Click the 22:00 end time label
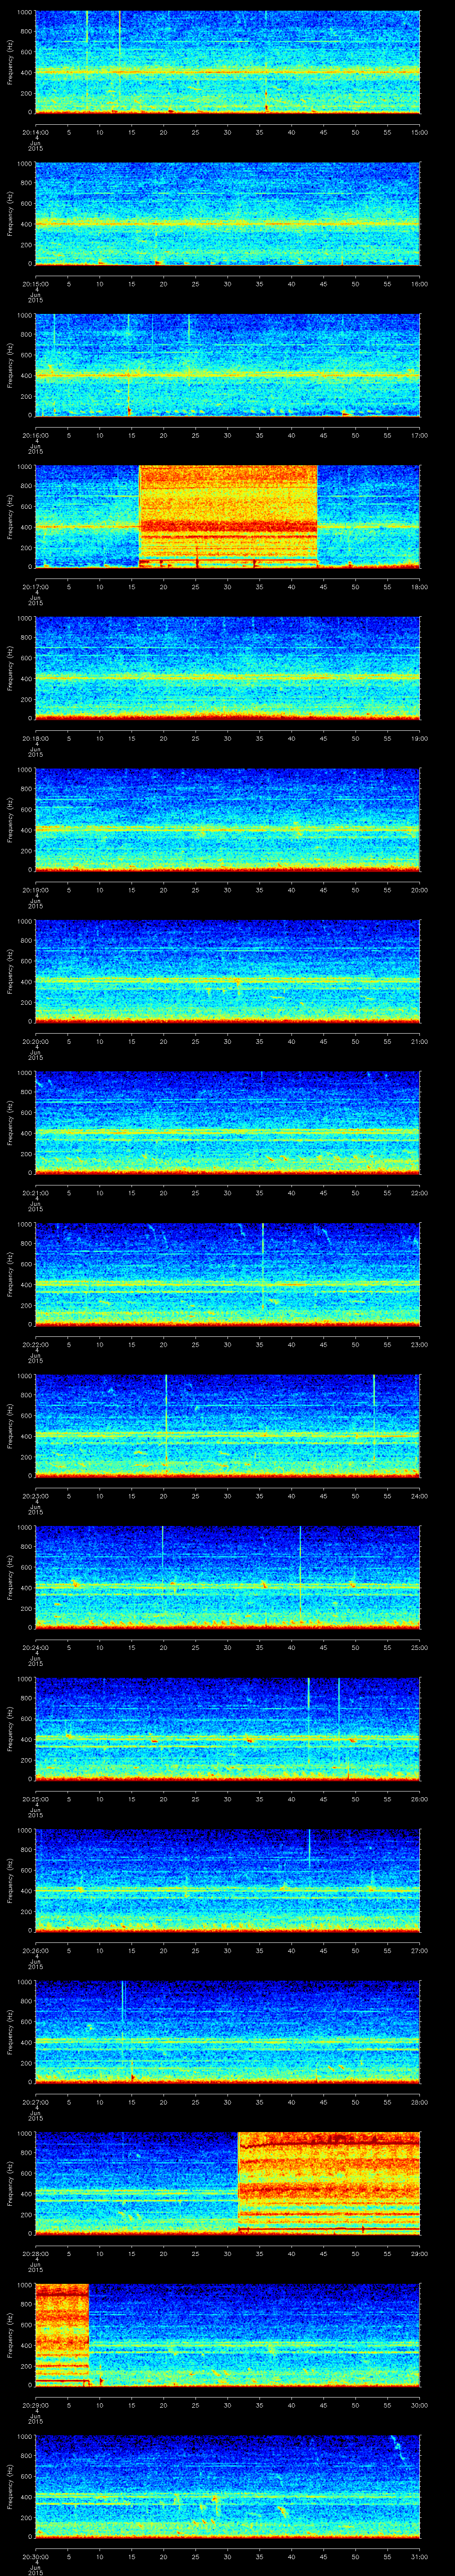The width and height of the screenshot is (455, 2576). tap(420, 1193)
